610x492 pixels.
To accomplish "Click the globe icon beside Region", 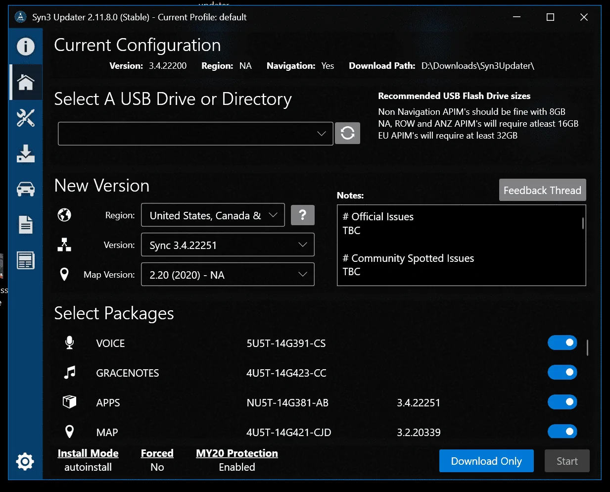I will point(64,215).
